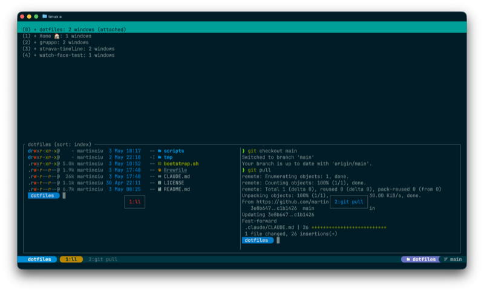Select session 'Home: 1 windows'
This screenshot has height=292, width=484.
pyautogui.click(x=57, y=36)
